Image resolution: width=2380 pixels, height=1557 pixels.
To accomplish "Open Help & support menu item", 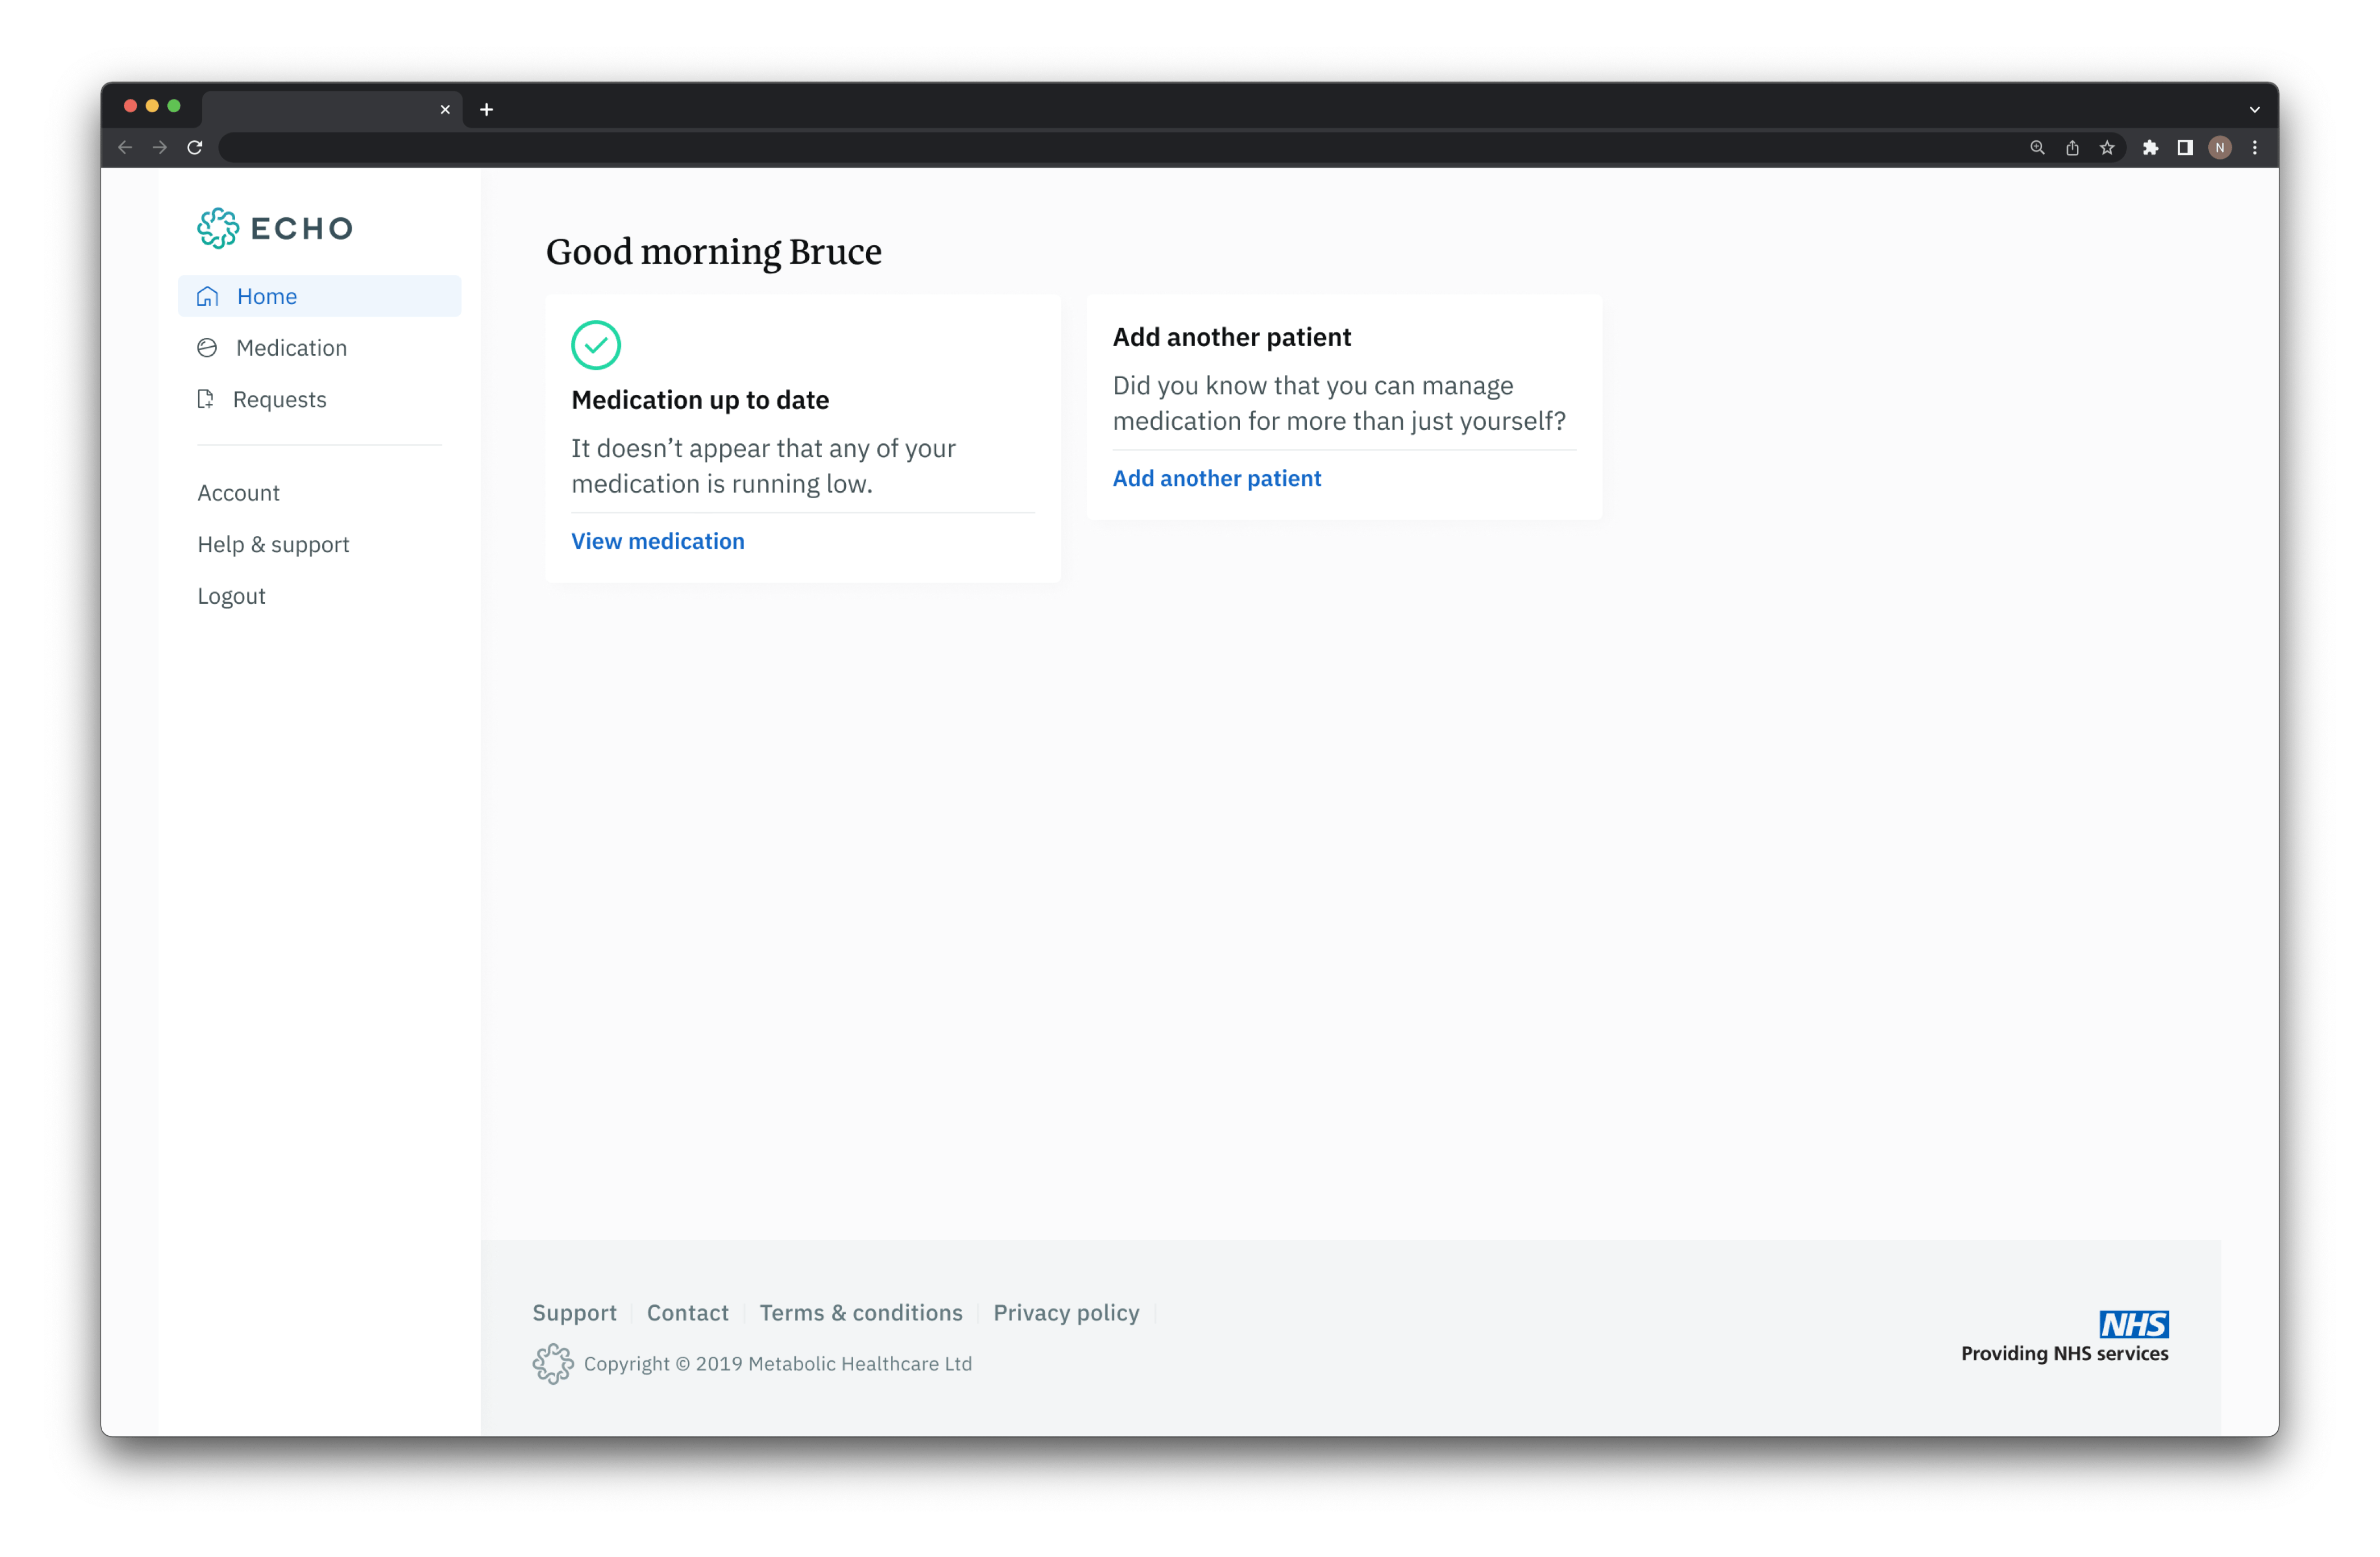I will [273, 545].
